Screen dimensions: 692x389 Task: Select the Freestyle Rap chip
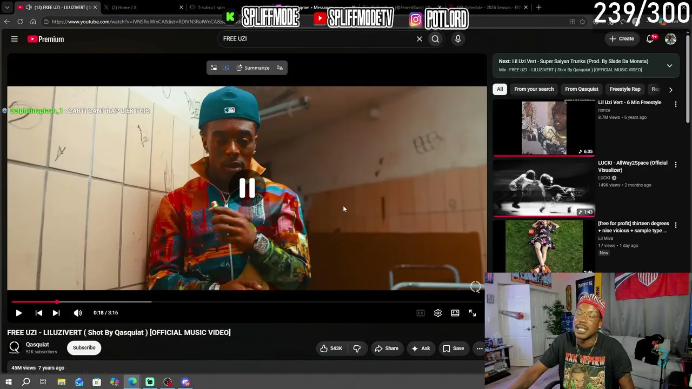click(x=625, y=89)
